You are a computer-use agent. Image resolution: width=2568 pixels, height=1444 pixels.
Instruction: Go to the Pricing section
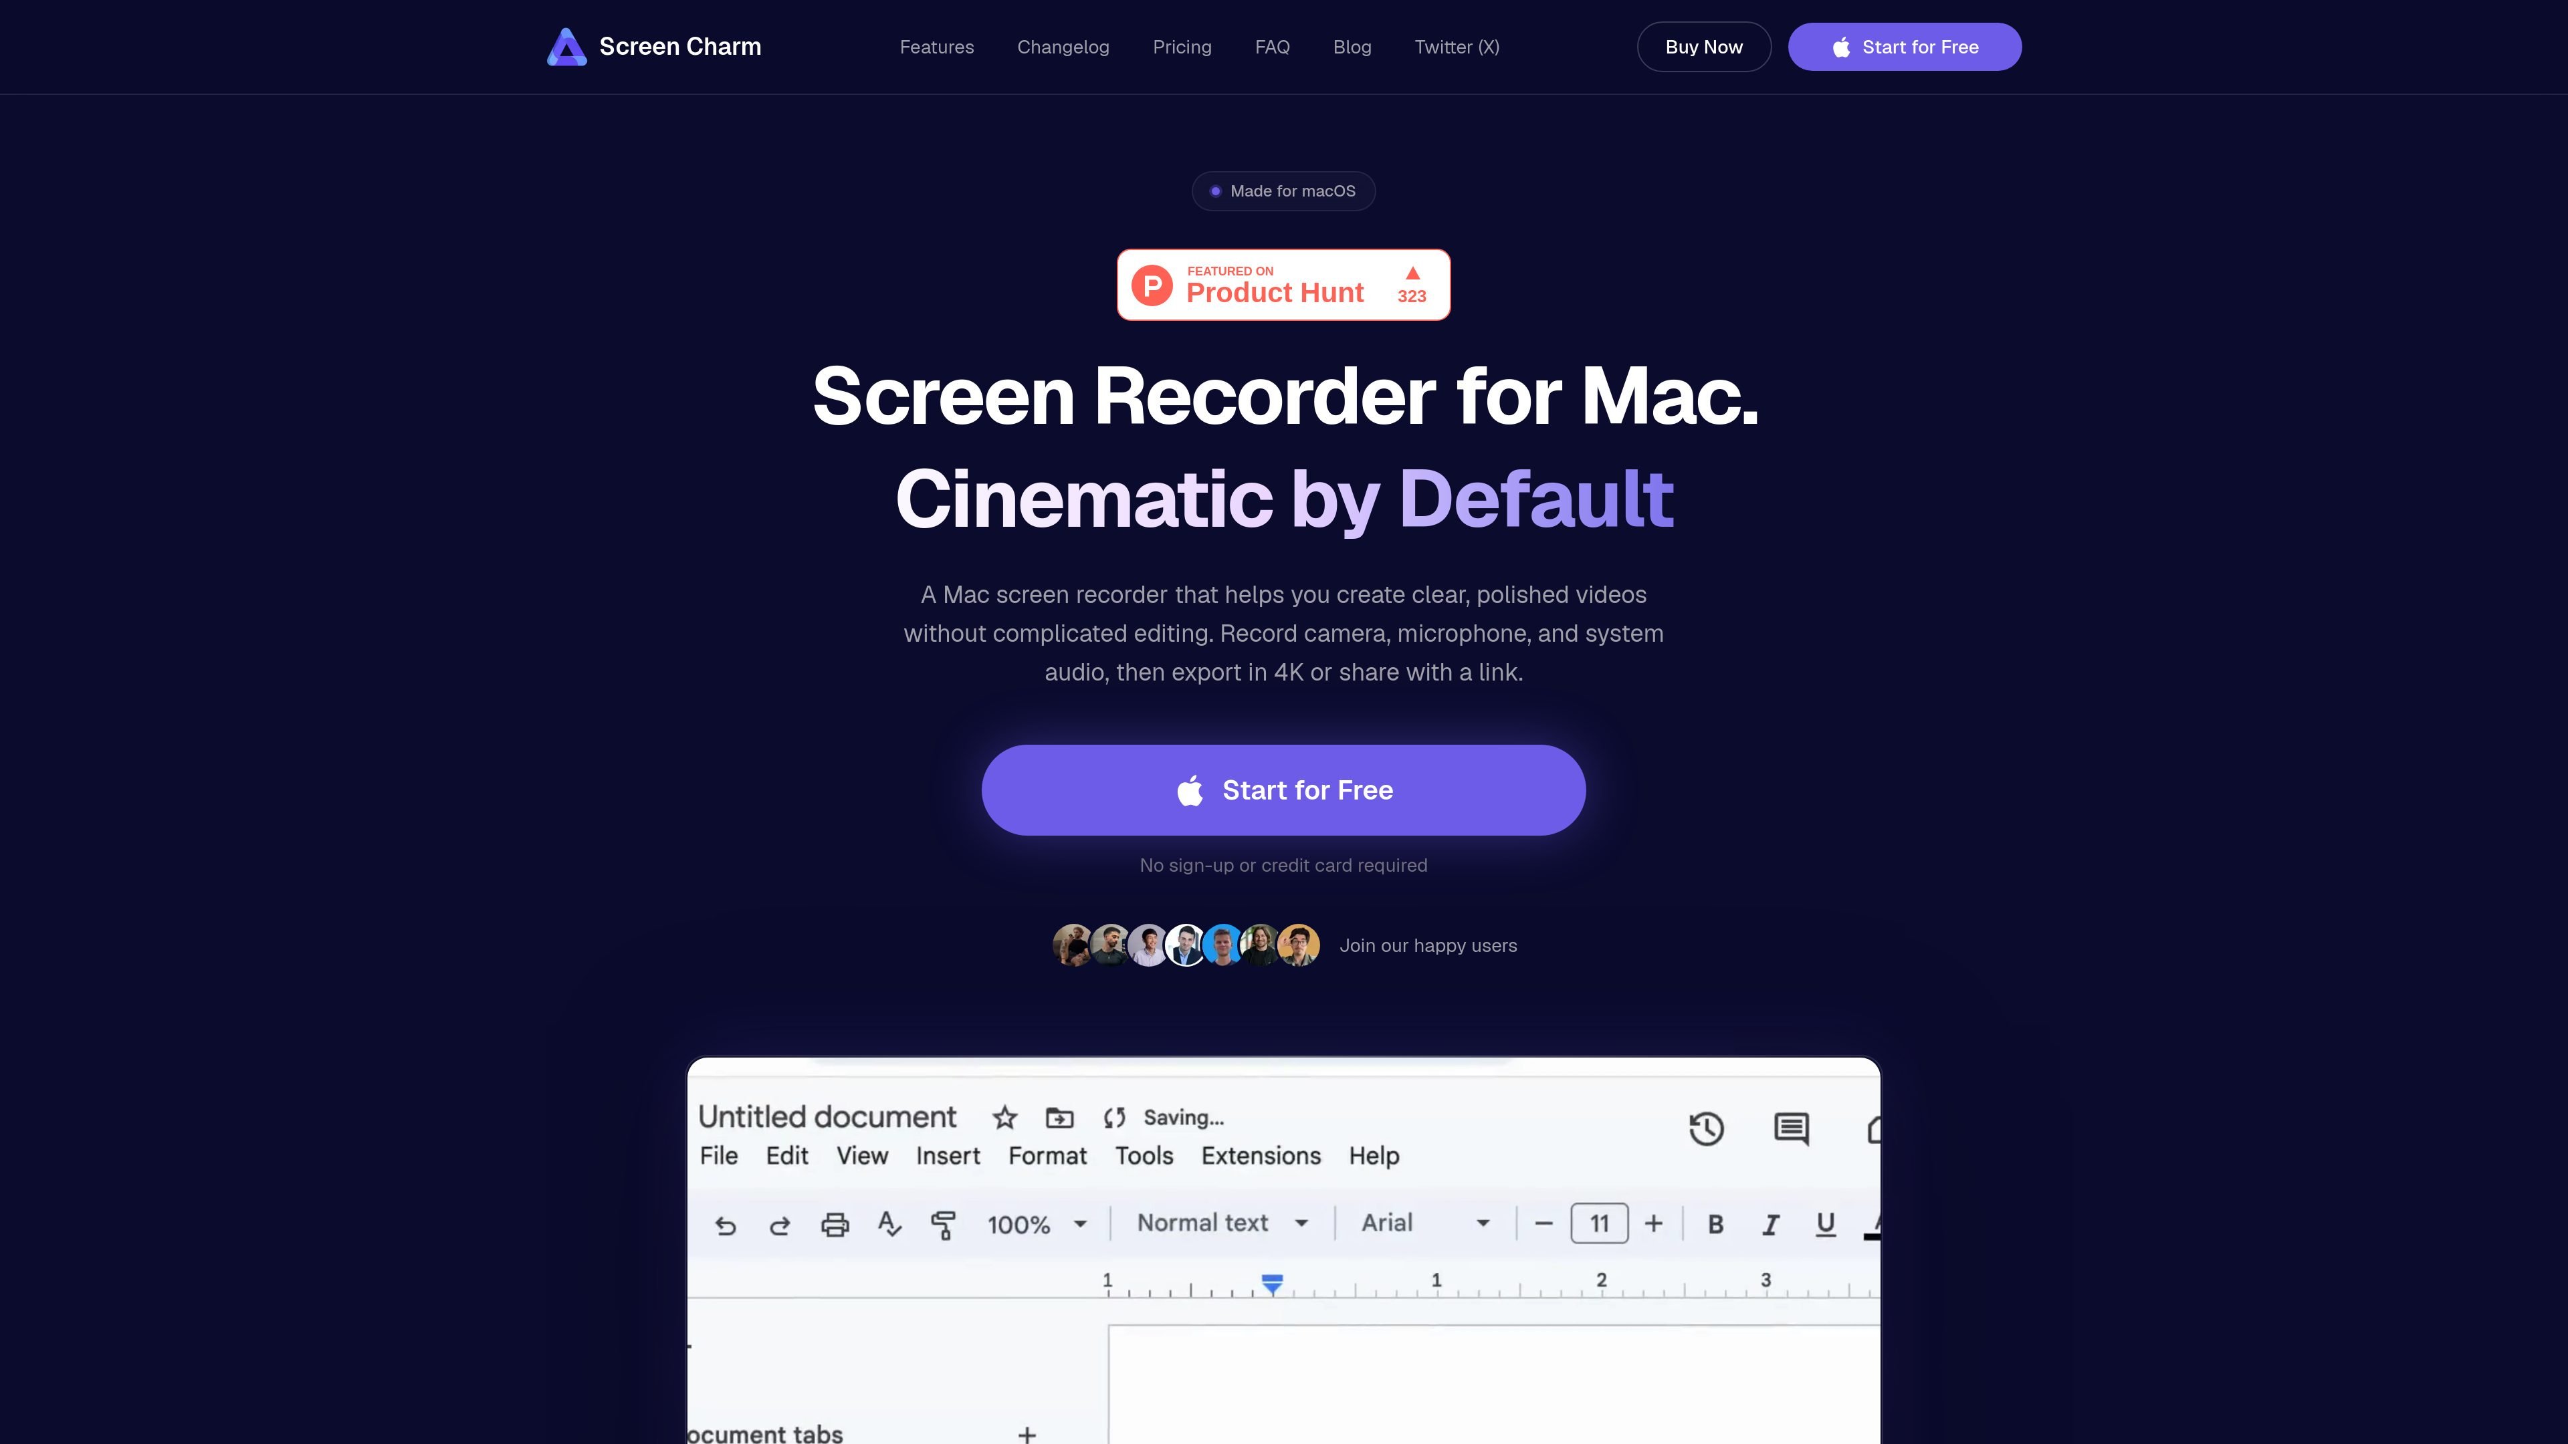pos(1181,47)
